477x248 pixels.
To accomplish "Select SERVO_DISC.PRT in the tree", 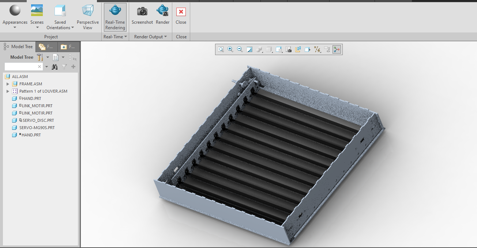I will [x=38, y=120].
